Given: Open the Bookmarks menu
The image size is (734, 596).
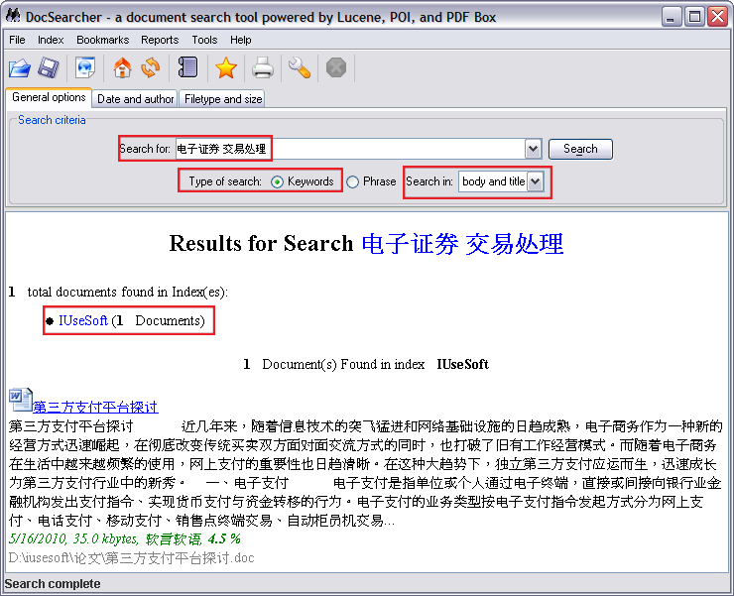Looking at the screenshot, I should [102, 40].
